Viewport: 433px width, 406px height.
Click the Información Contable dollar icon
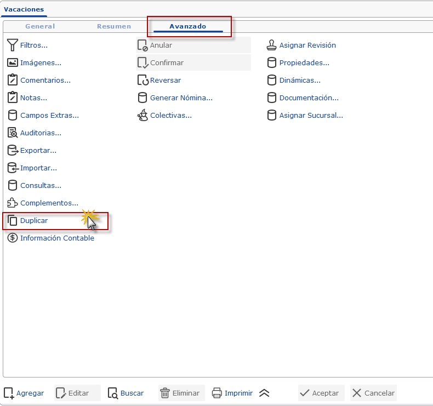(x=13, y=238)
